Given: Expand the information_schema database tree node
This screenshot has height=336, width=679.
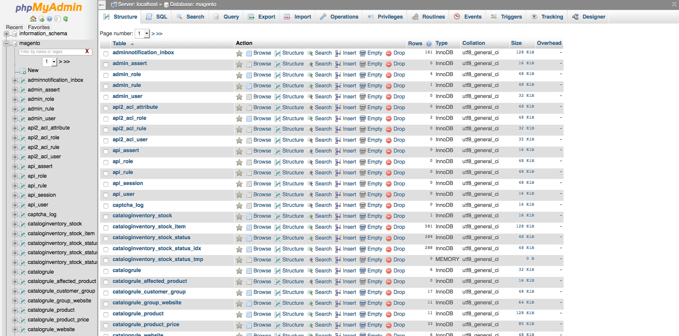Looking at the screenshot, I should click(6, 34).
